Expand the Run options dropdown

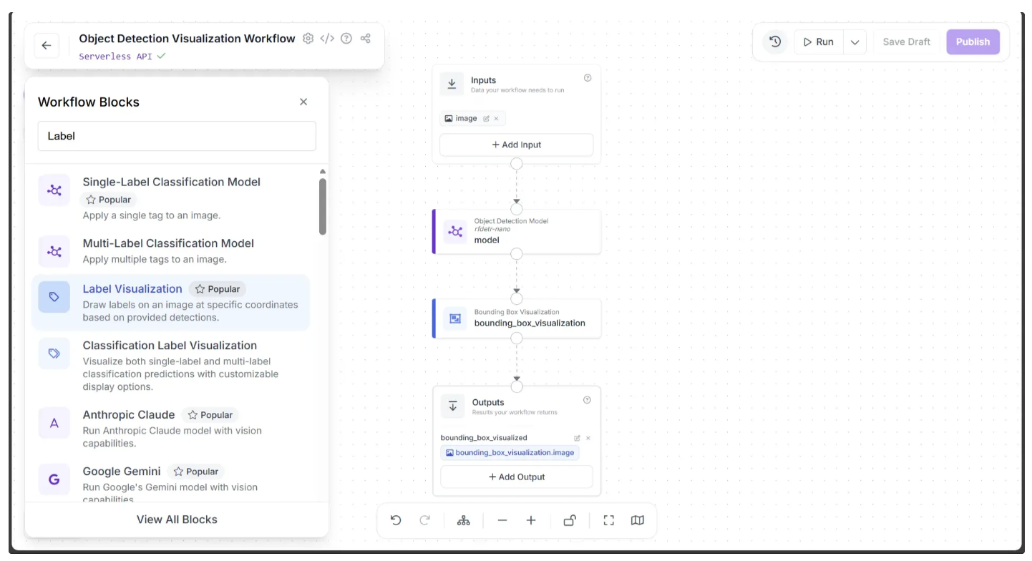coord(855,42)
